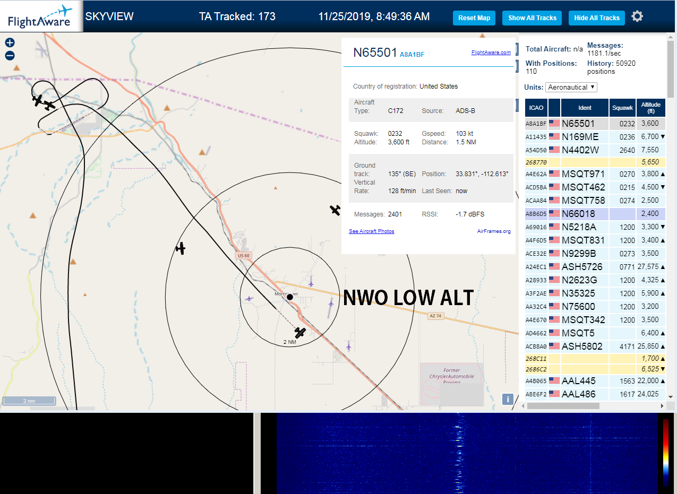The height and width of the screenshot is (494, 677).
Task: Select the N35325 aircraft row
Action: pyautogui.click(x=595, y=293)
